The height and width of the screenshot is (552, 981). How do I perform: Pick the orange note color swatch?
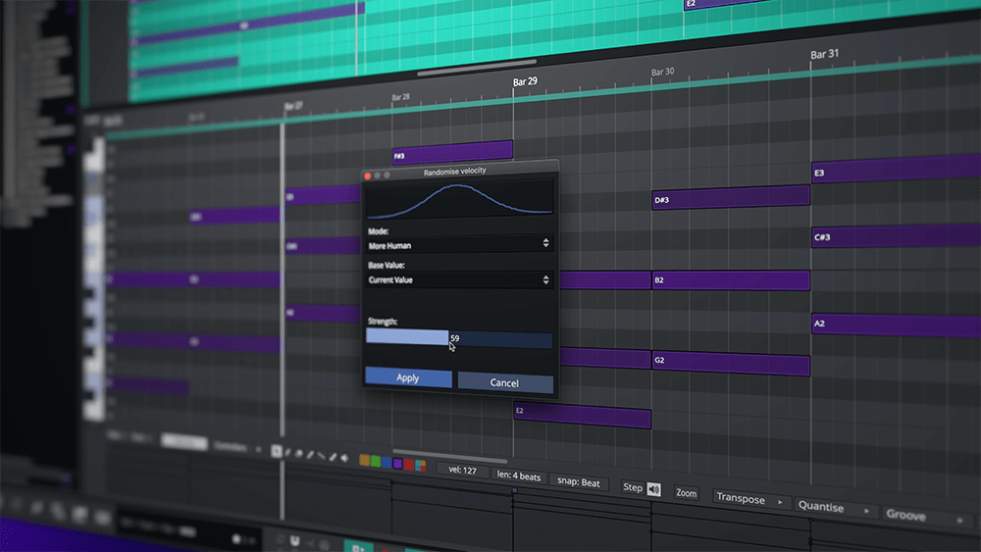pos(366,460)
